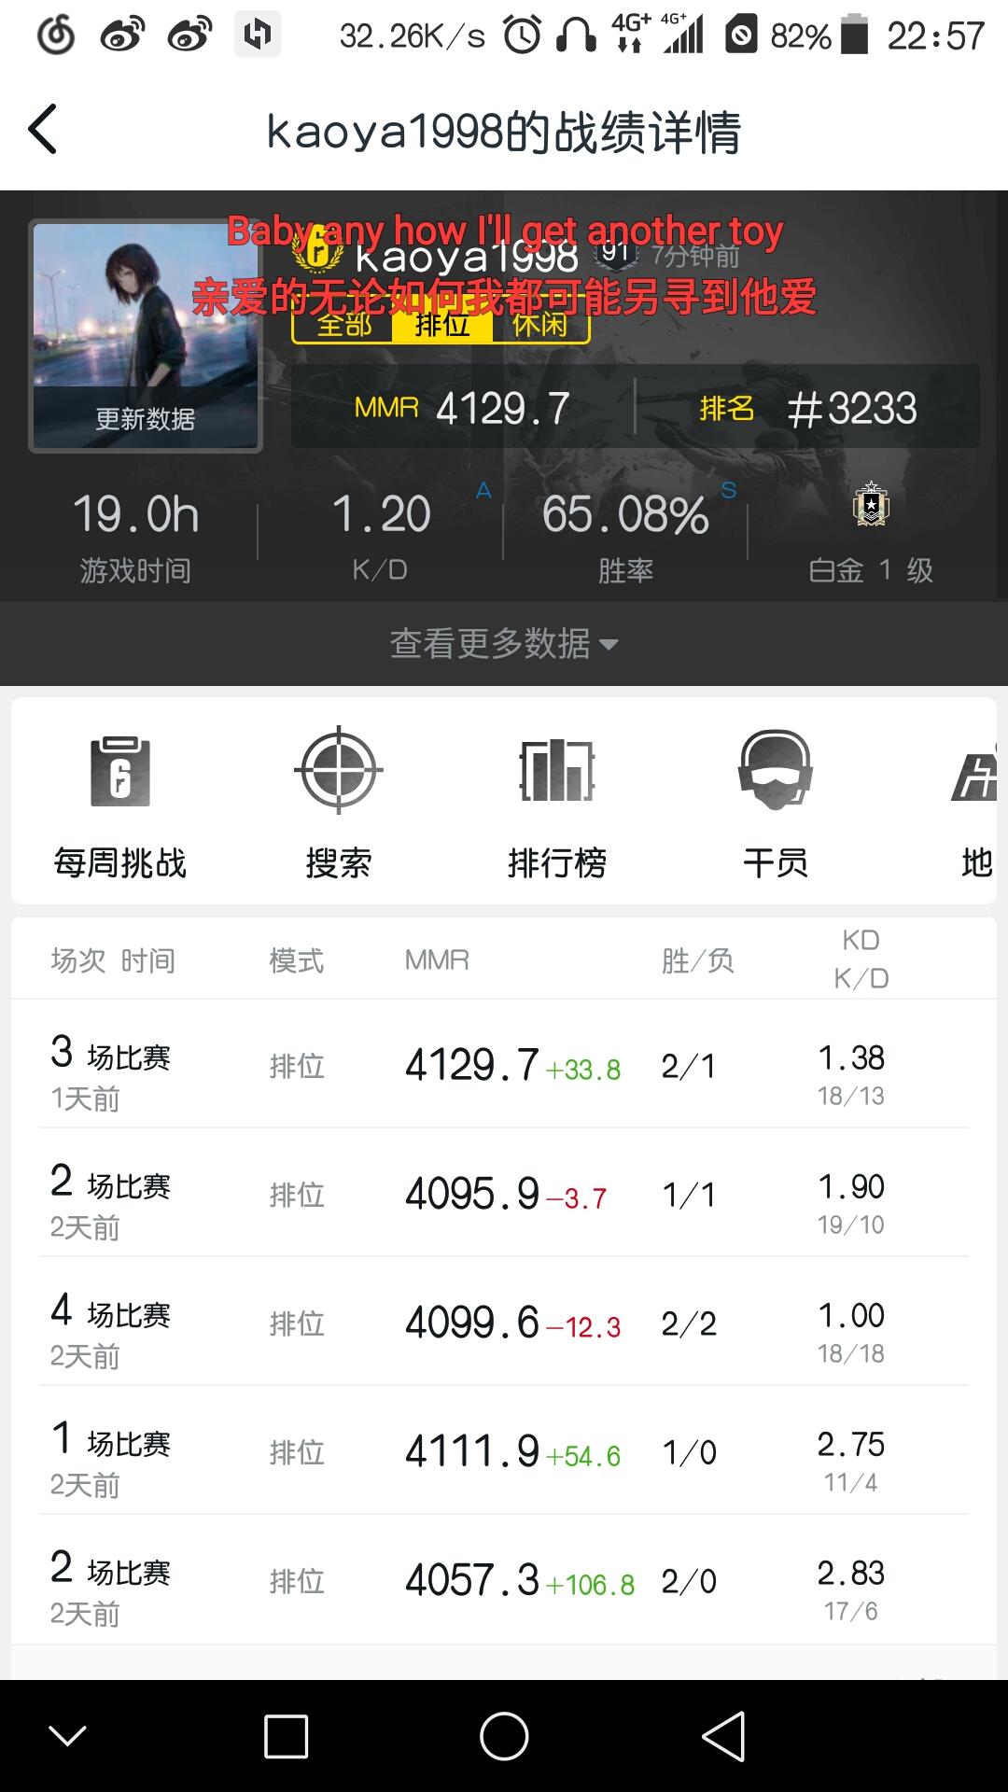Select the 排位 (ranked) mode tab
Screen dimensions: 1008x1792
pos(441,326)
